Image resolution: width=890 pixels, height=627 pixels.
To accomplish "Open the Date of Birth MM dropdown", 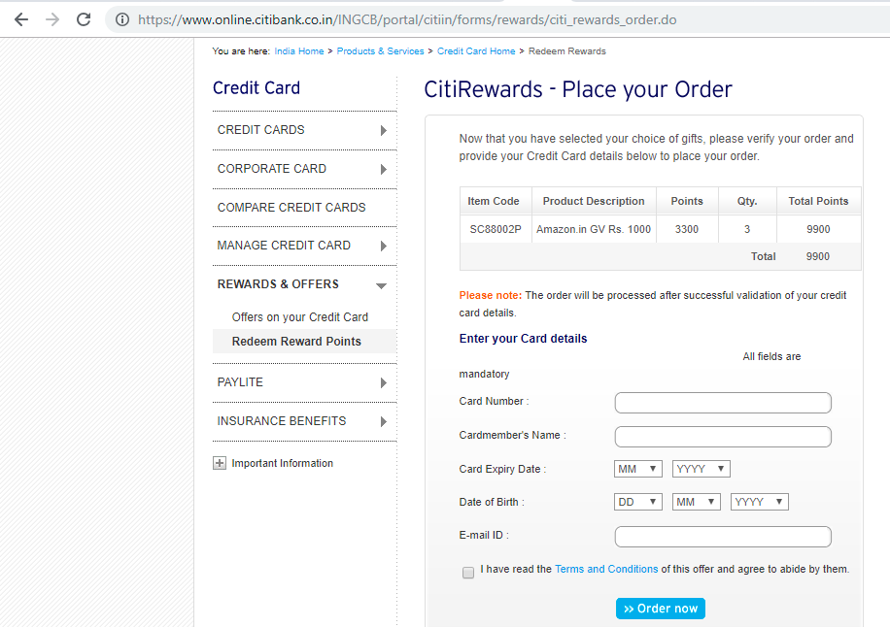I will [x=697, y=502].
